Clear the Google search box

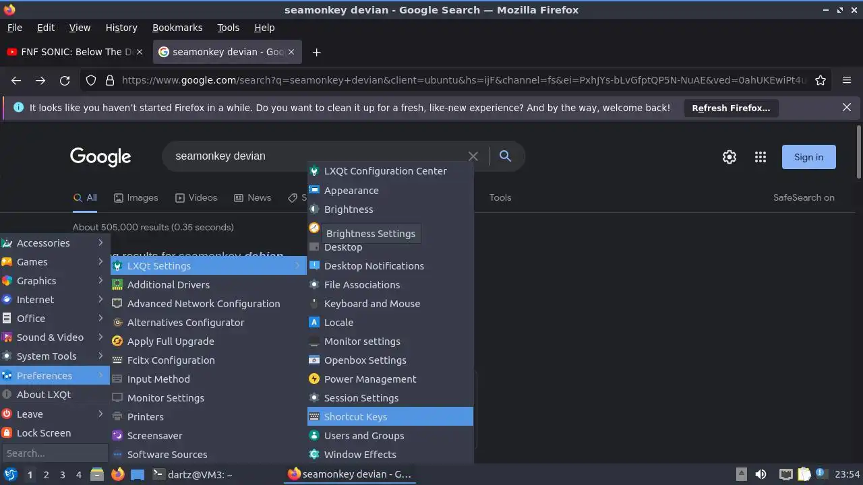click(473, 156)
